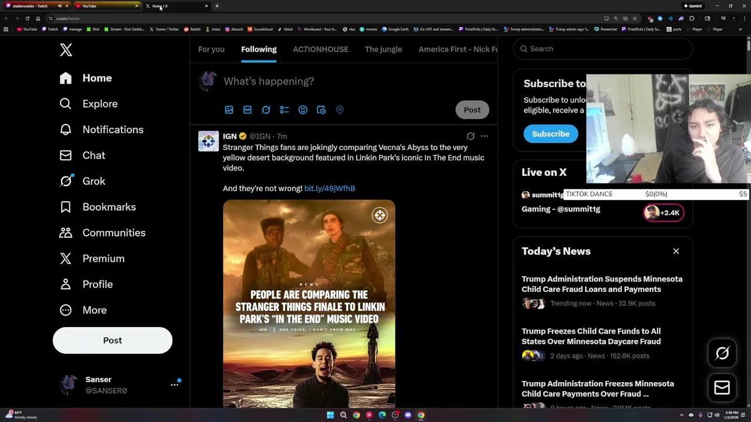Tag a location on the post
Viewport: 751px width, 422px height.
(340, 110)
